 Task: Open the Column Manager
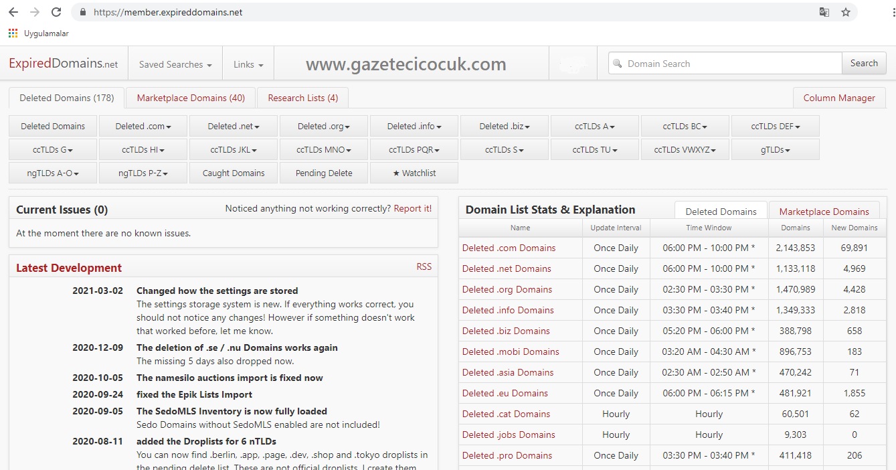[839, 98]
